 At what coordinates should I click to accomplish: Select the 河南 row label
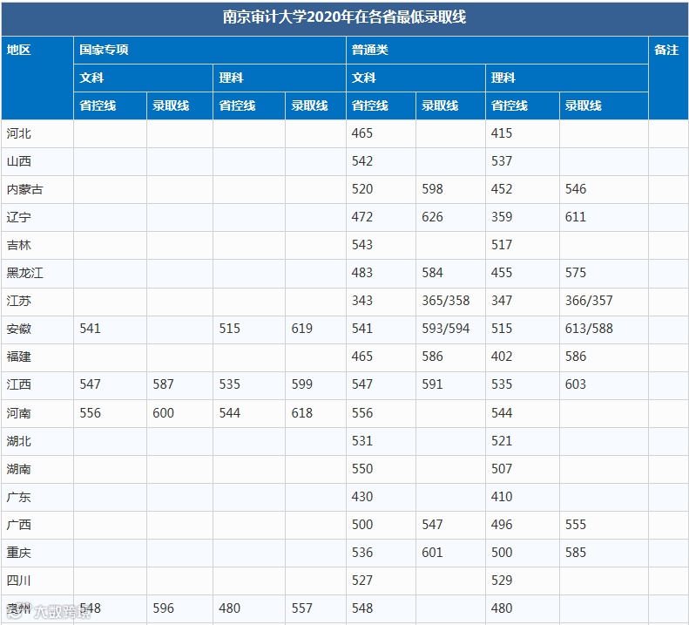tap(19, 413)
